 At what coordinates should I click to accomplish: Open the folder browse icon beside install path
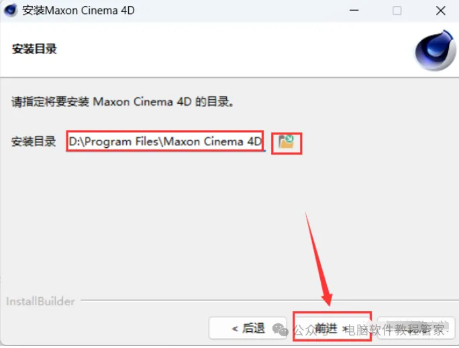(286, 142)
